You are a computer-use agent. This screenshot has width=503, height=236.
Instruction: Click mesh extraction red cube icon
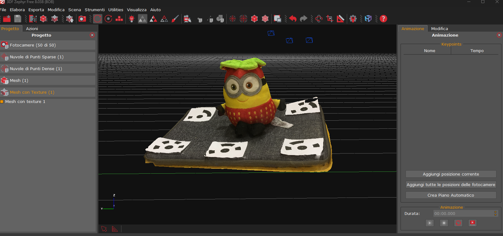pos(43,19)
